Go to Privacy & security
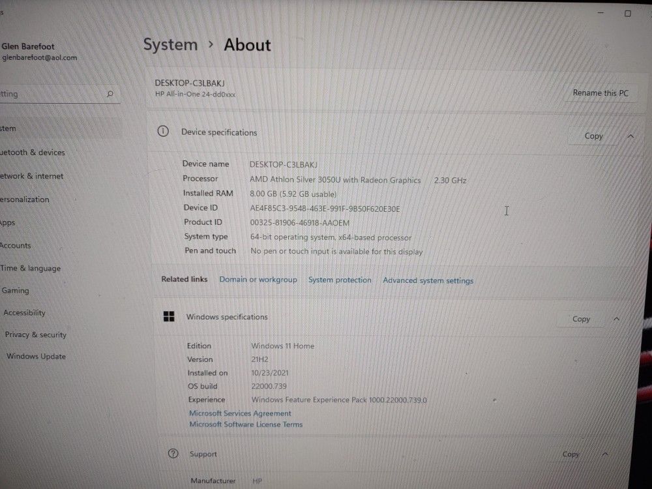The width and height of the screenshot is (652, 489). coord(36,334)
